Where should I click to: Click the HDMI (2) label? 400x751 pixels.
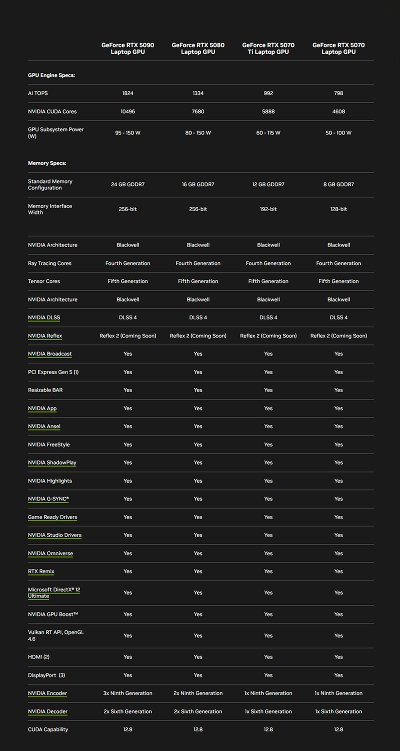pos(39,657)
